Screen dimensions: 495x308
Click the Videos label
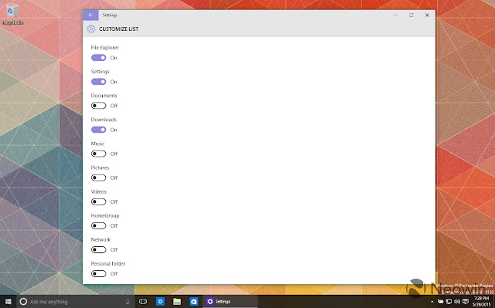pyautogui.click(x=99, y=191)
